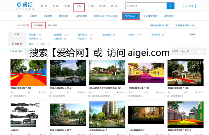Click the 下载量 sort option

(175, 51)
